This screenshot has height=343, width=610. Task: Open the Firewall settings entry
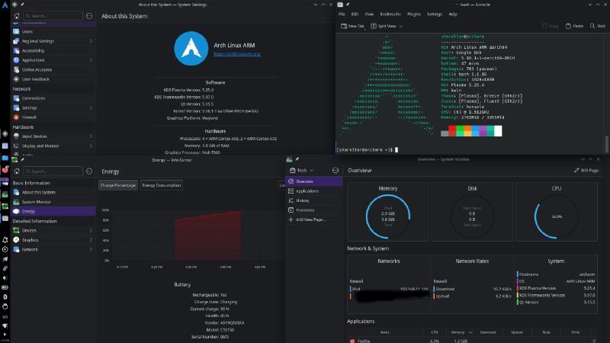pyautogui.click(x=53, y=117)
